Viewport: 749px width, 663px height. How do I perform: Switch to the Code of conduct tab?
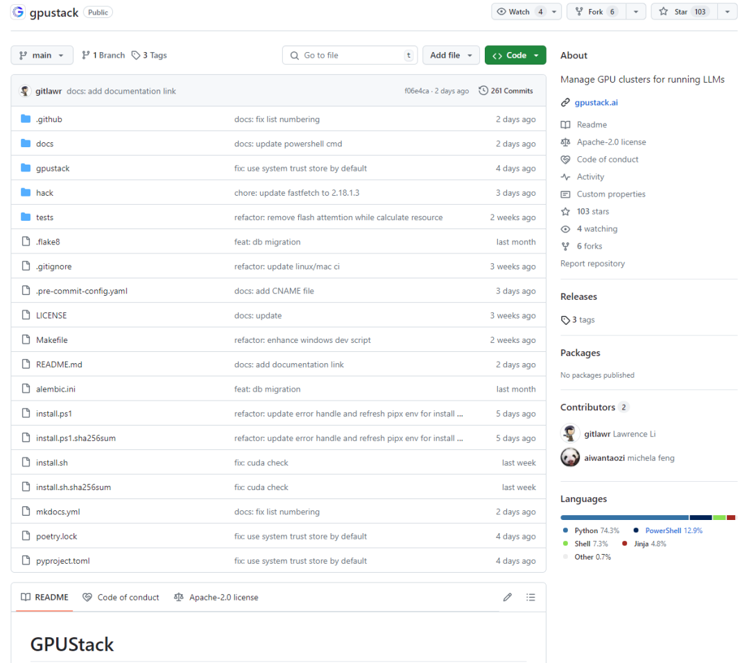121,597
